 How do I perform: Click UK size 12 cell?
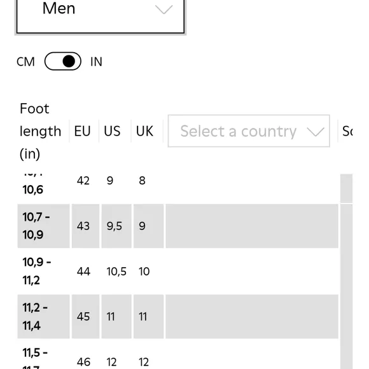coord(144,362)
